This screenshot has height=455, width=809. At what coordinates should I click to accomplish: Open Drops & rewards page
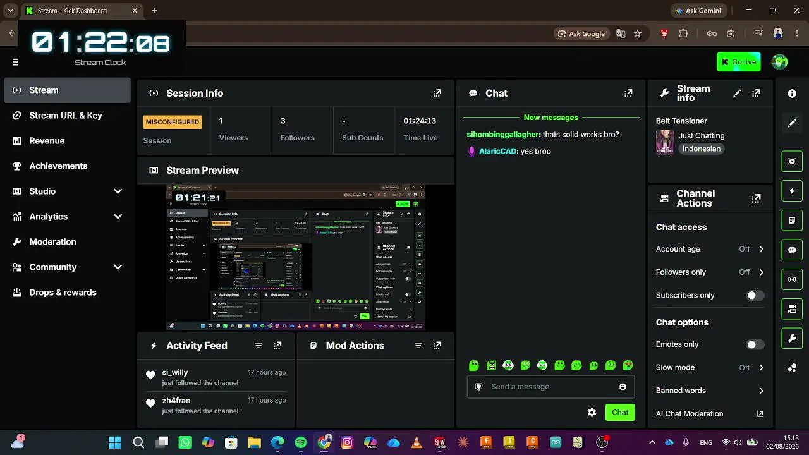pos(67,293)
